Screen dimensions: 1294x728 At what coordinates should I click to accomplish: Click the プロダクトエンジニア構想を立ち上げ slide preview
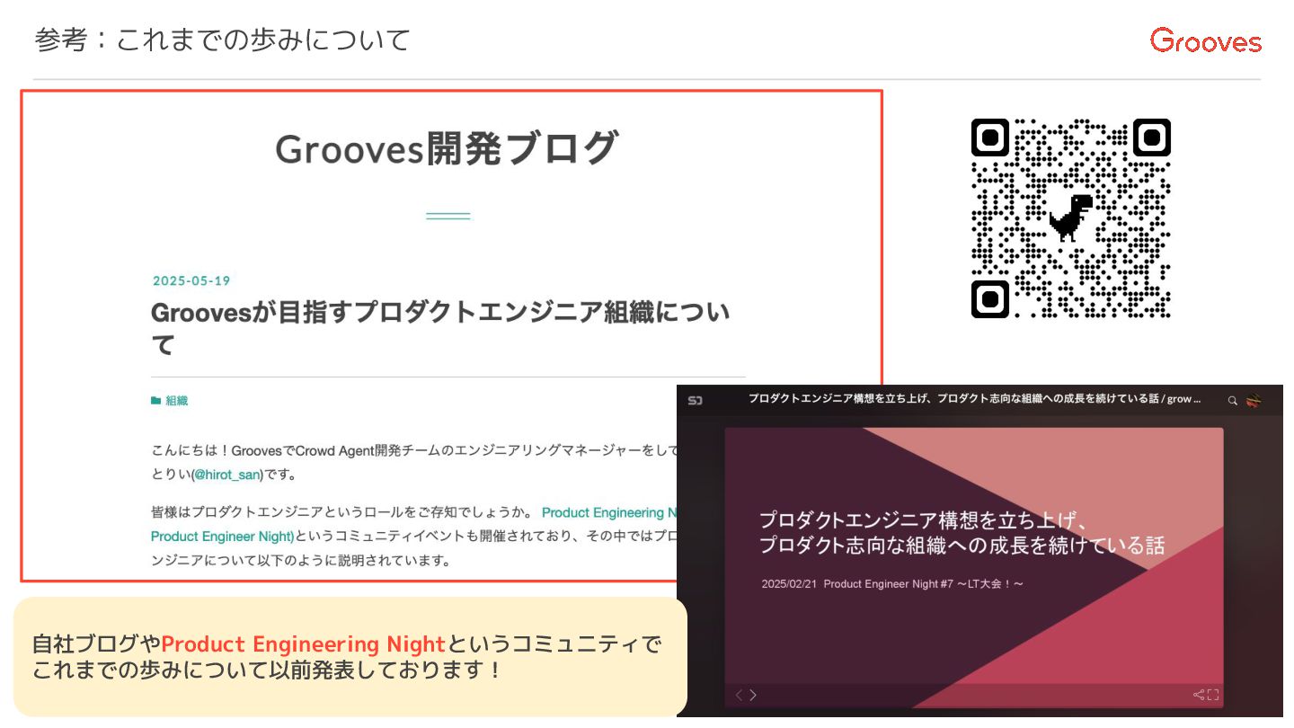point(974,567)
